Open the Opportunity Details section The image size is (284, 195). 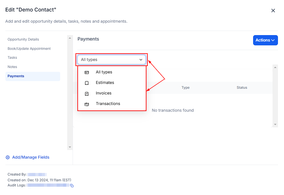[x=23, y=40]
